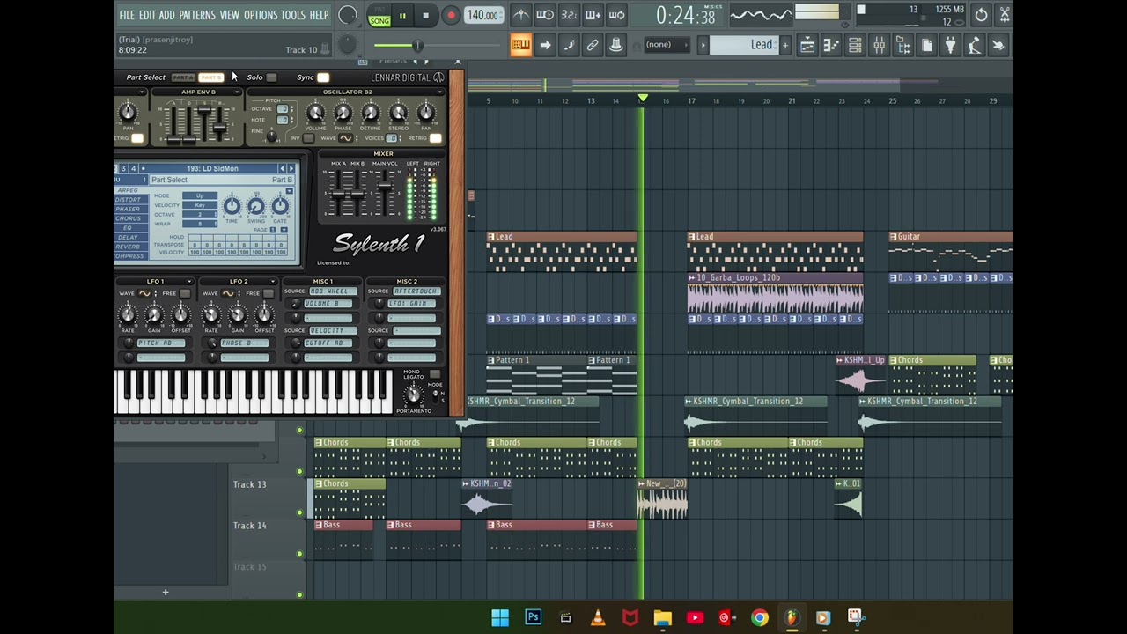Viewport: 1127px width, 634px height.
Task: Select PART A in Sylenth1
Action: (x=183, y=77)
